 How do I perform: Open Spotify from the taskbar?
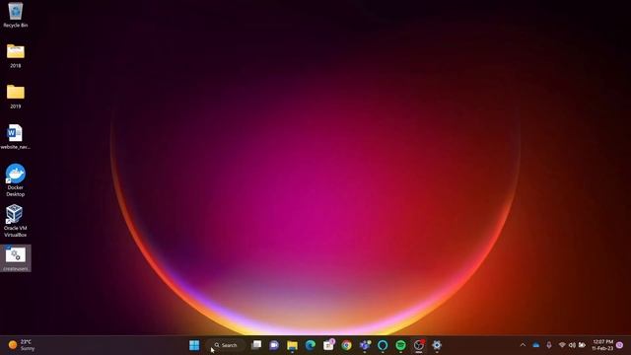pos(401,345)
